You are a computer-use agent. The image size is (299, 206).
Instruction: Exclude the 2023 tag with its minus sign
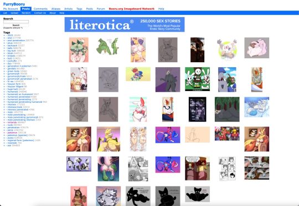click(x=6, y=36)
